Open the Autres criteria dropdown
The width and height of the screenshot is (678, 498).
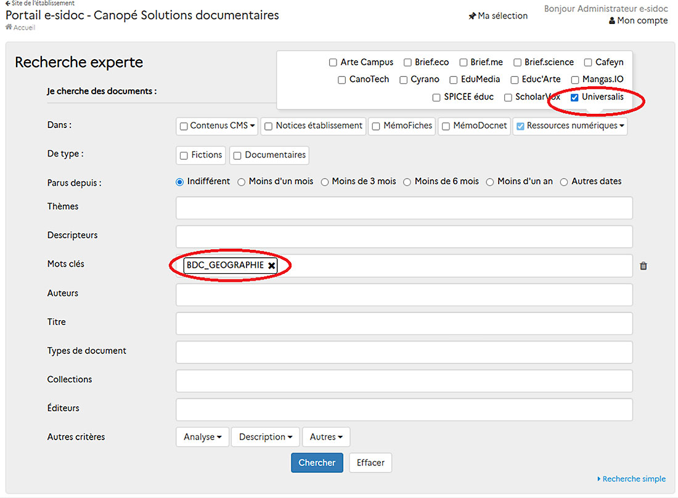click(326, 436)
